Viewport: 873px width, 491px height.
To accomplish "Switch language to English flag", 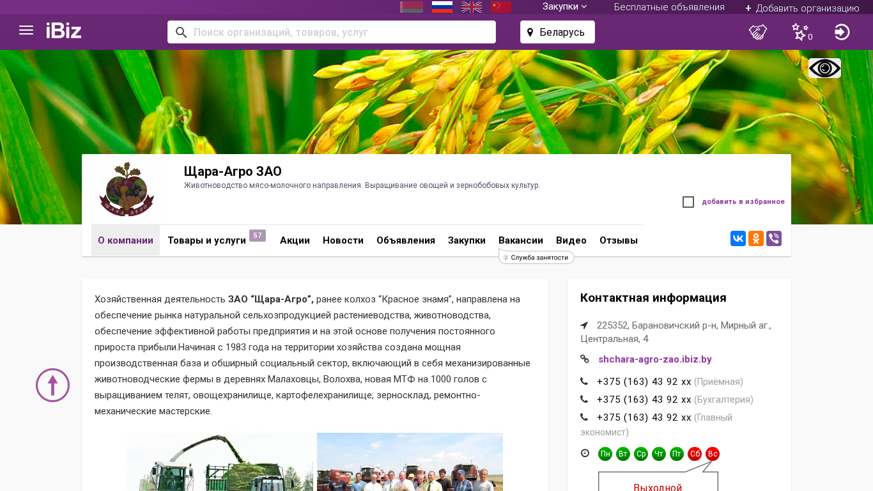I will [x=472, y=7].
